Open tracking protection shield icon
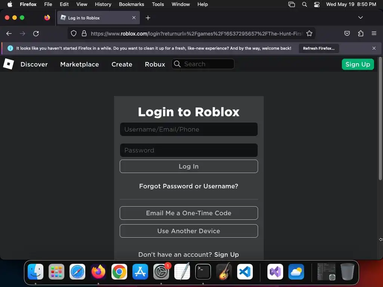Image resolution: width=383 pixels, height=287 pixels. click(x=74, y=34)
